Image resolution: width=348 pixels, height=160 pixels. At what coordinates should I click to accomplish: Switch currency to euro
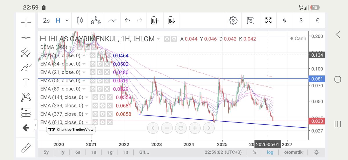tap(317, 21)
